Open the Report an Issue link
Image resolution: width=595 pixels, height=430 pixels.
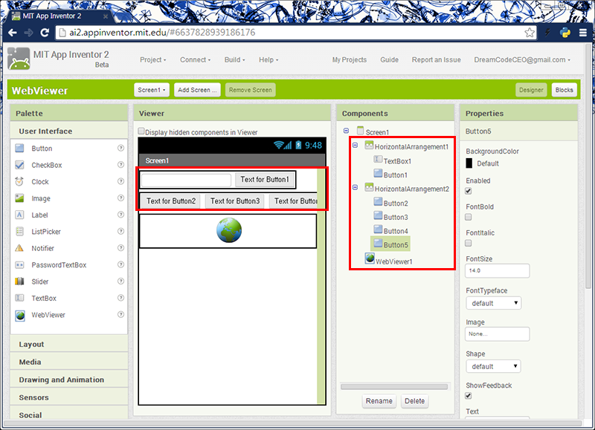click(437, 60)
